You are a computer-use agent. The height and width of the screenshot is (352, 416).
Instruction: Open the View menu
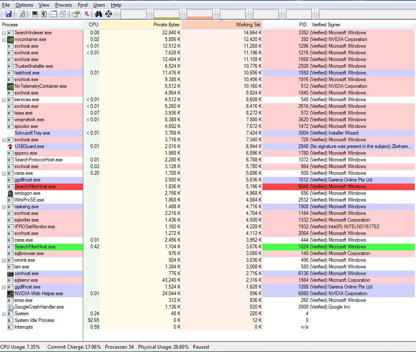pos(44,5)
